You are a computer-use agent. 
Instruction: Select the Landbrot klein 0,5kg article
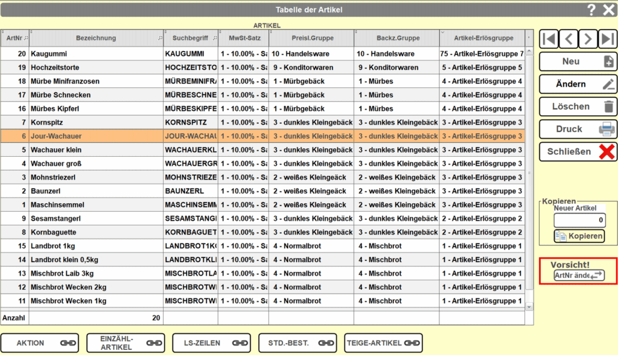pos(263,260)
